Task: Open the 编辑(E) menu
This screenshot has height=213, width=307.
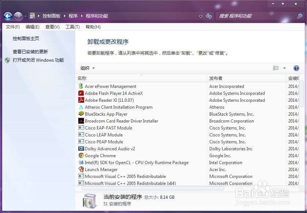Action: coord(33,27)
